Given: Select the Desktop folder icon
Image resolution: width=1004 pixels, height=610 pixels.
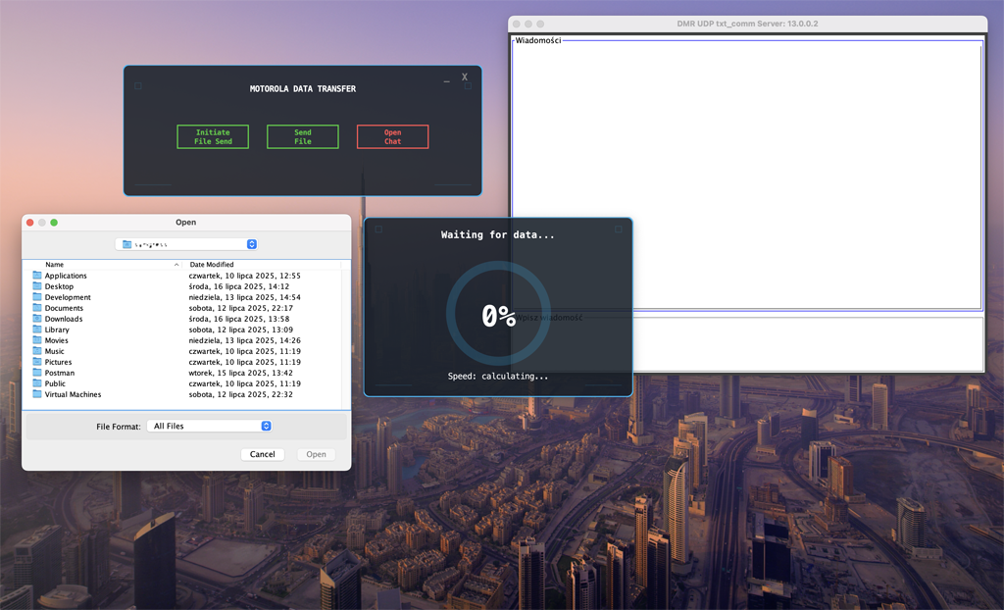Looking at the screenshot, I should [x=37, y=286].
